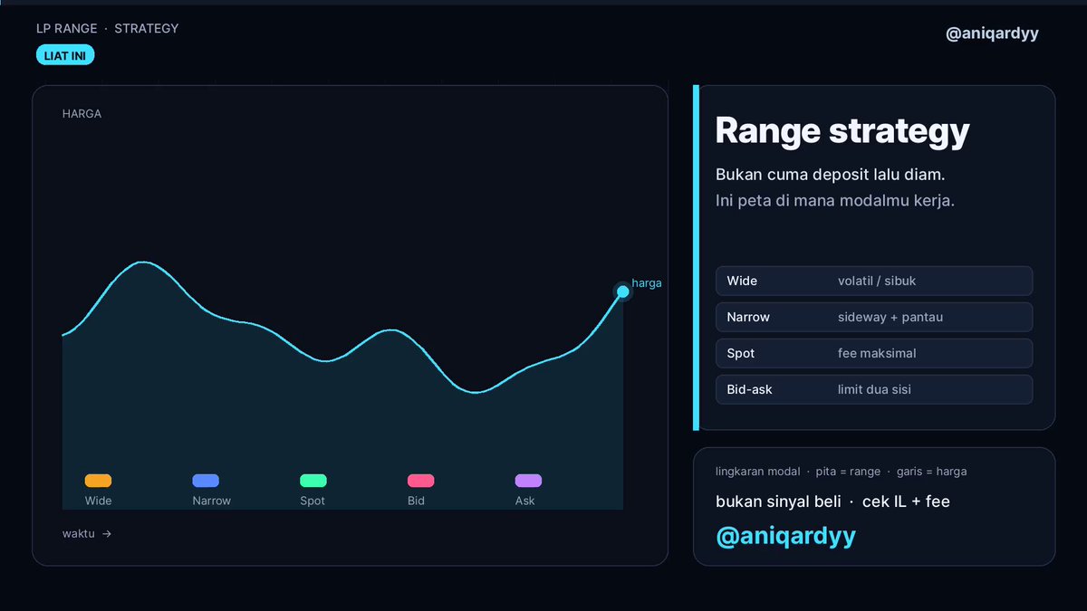The image size is (1087, 611).
Task: Pick the orange Wide legend swatch
Action: [x=98, y=481]
